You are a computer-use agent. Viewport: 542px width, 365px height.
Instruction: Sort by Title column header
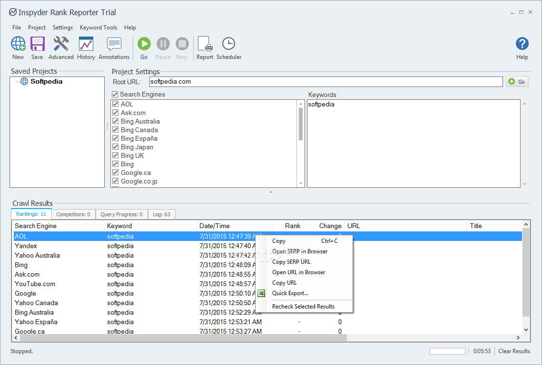(x=494, y=226)
